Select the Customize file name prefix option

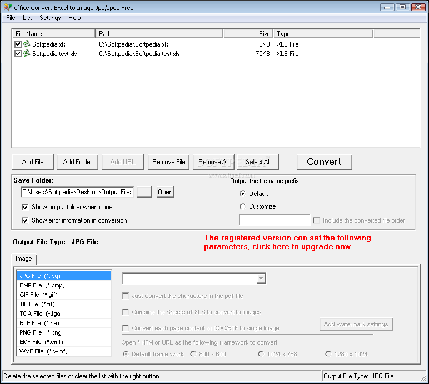242,206
